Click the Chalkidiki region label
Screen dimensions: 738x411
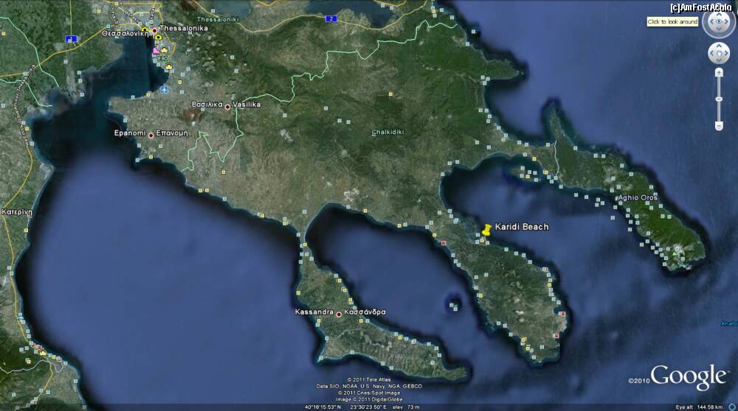click(x=387, y=132)
